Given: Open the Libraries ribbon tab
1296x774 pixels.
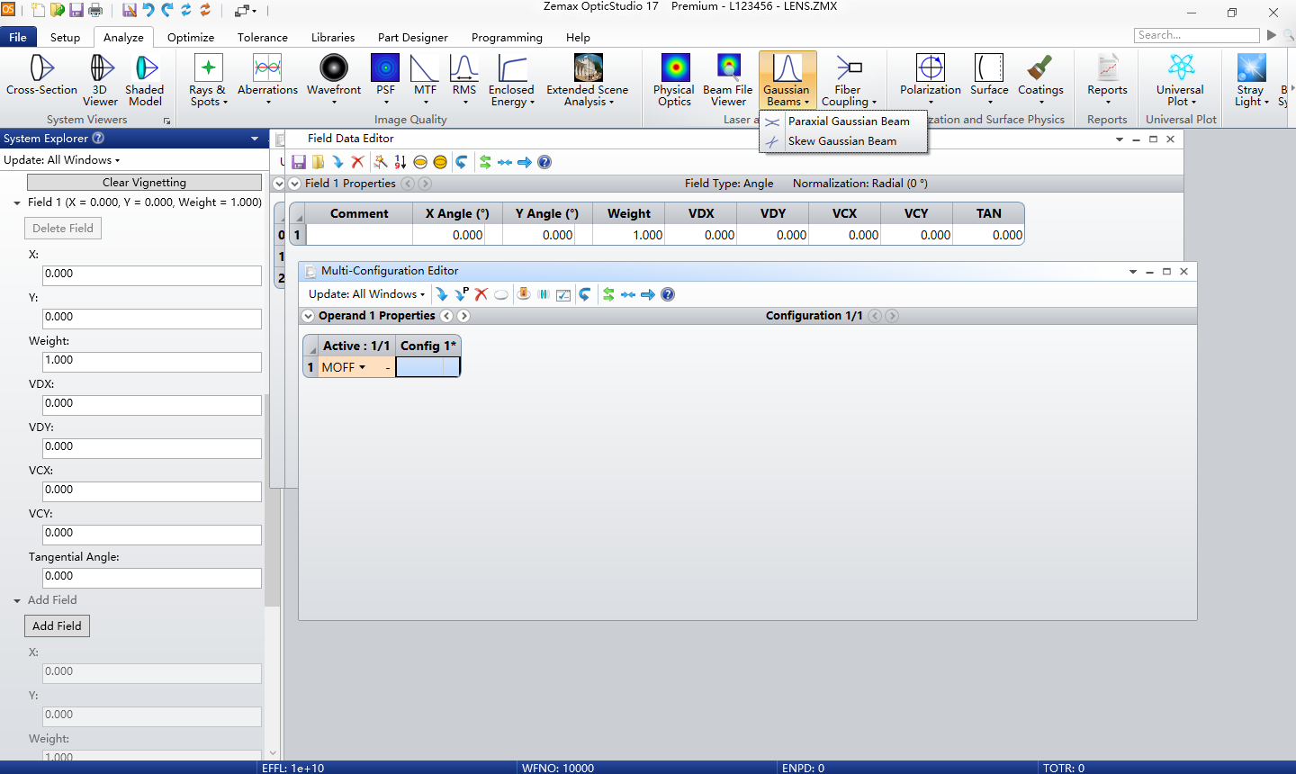Looking at the screenshot, I should pyautogui.click(x=333, y=38).
